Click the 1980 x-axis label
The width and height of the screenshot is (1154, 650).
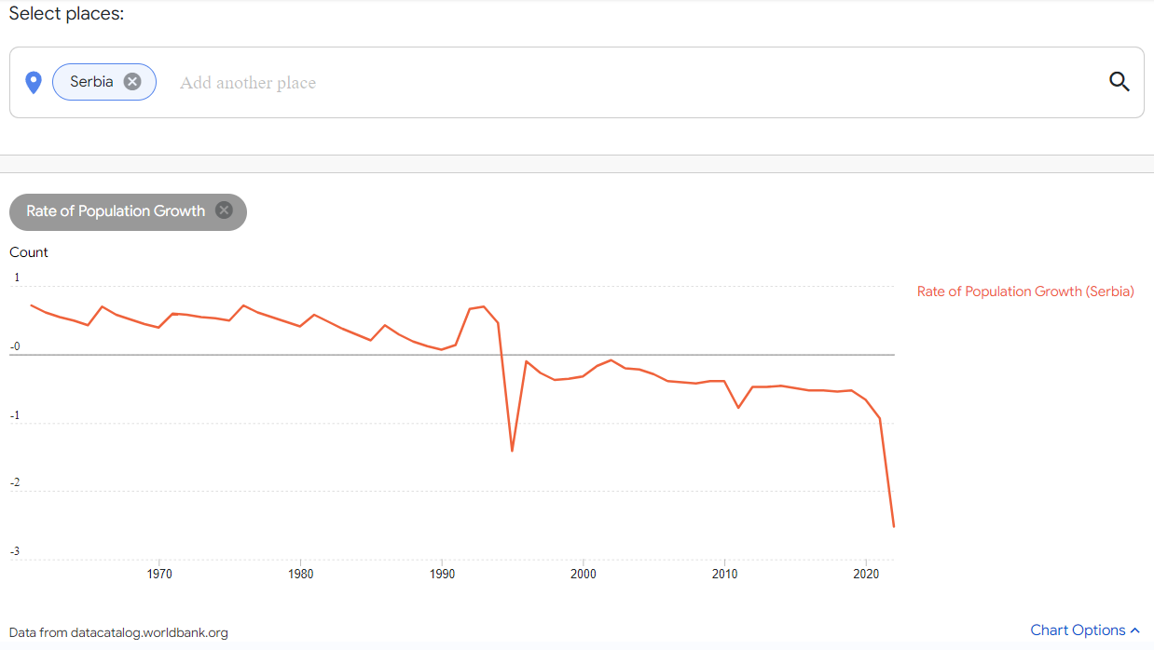click(x=300, y=574)
